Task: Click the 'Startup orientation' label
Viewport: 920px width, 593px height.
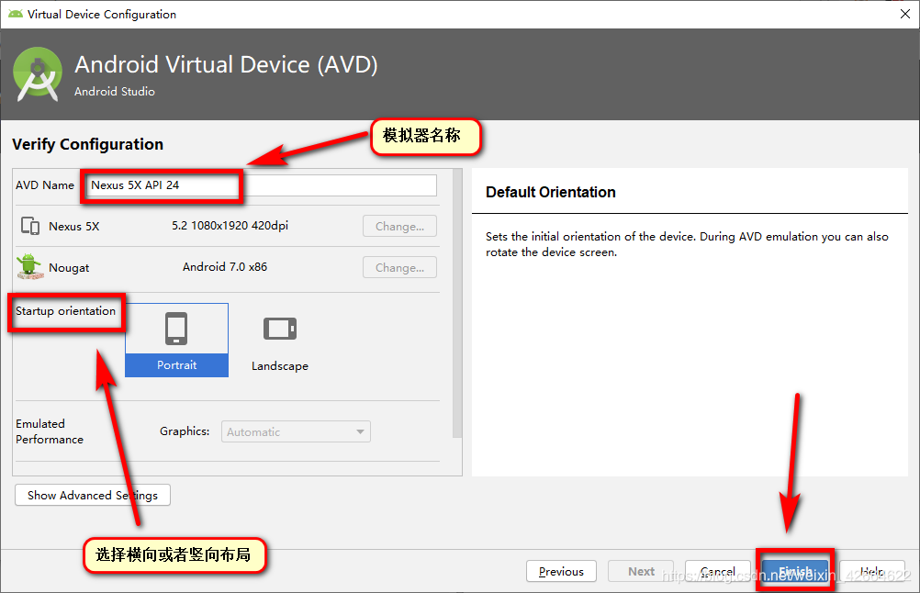Action: [66, 311]
